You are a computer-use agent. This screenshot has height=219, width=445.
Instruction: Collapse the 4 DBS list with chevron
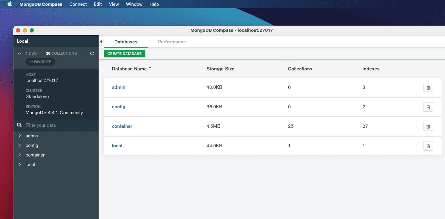click(19, 53)
